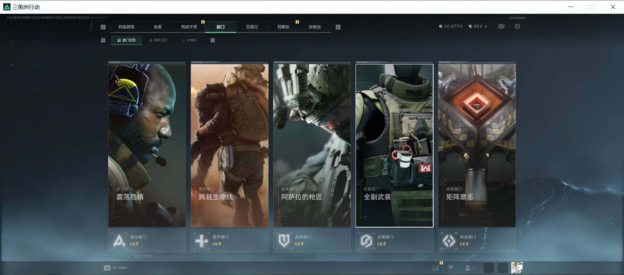Click the E key hint icon
Image resolution: width=624 pixels, height=275 pixels.
tap(338, 27)
